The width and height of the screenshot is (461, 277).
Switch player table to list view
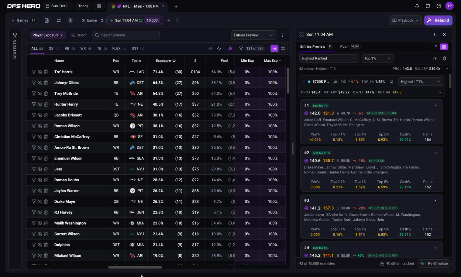tap(274, 48)
